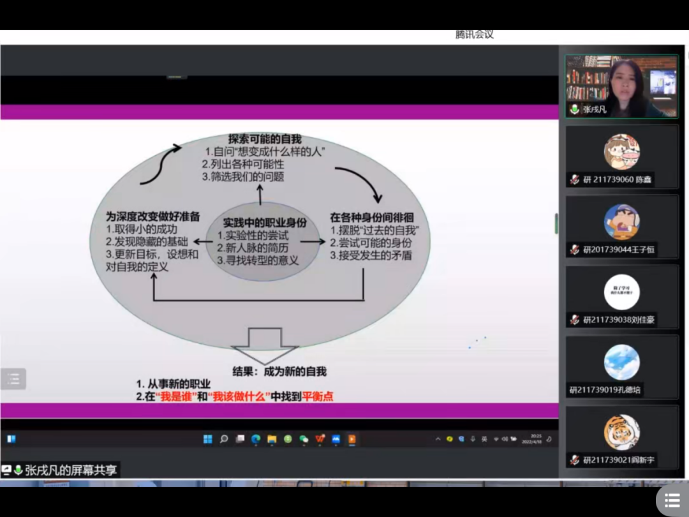Open the volume icon in system tray
Screen dimensions: 689x517
pos(506,440)
